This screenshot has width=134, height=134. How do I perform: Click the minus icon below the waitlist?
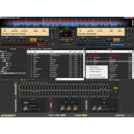coord(90,80)
